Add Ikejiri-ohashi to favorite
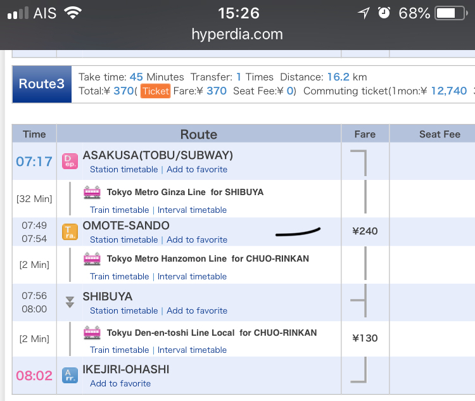 120,383
